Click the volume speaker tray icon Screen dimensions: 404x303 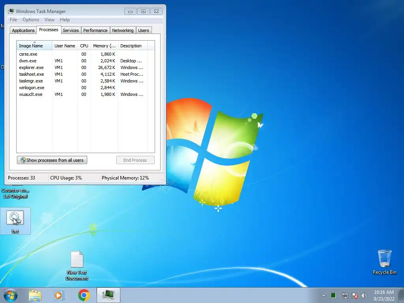click(x=364, y=296)
